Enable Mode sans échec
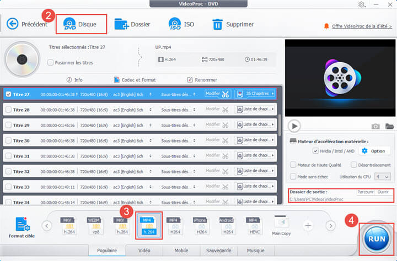The width and height of the screenshot is (397, 261). tap(293, 177)
